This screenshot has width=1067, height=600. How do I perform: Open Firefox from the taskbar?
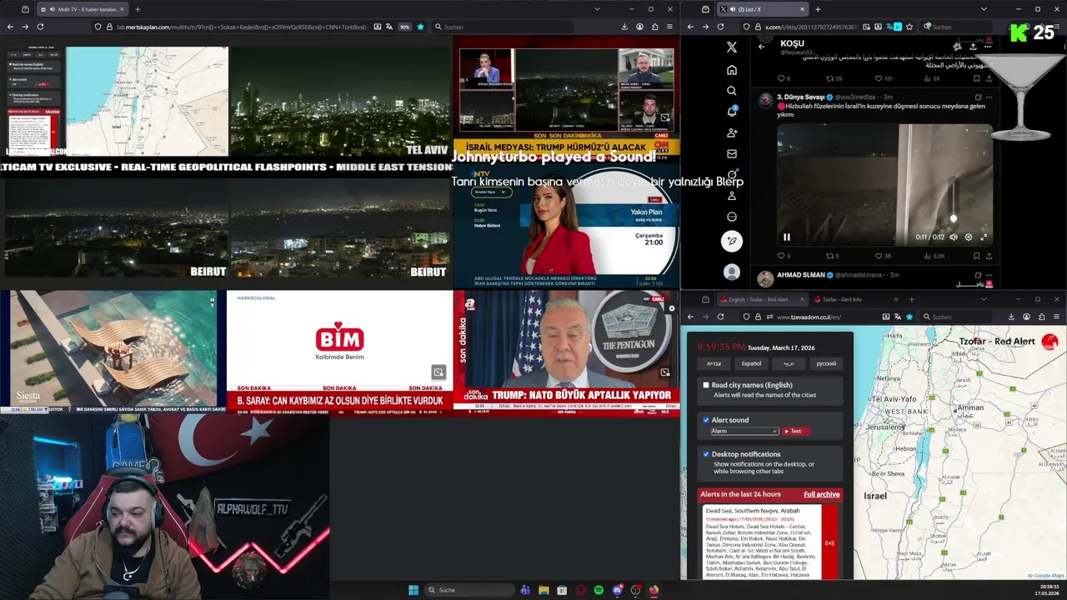tap(654, 590)
